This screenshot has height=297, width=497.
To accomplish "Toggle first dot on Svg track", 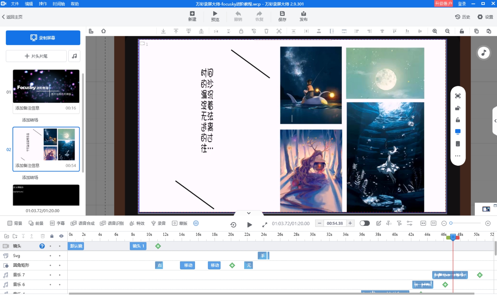I will [x=50, y=256].
